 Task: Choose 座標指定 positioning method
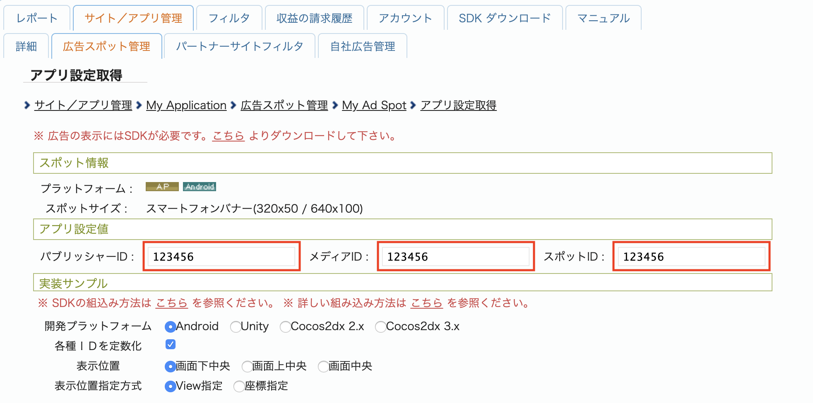[x=239, y=386]
